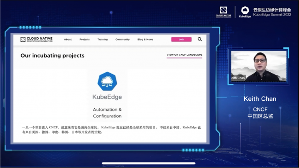The height and width of the screenshot is (168, 299).
Task: Click the KubeEdge Summit 2022 title text
Action: coord(272,15)
